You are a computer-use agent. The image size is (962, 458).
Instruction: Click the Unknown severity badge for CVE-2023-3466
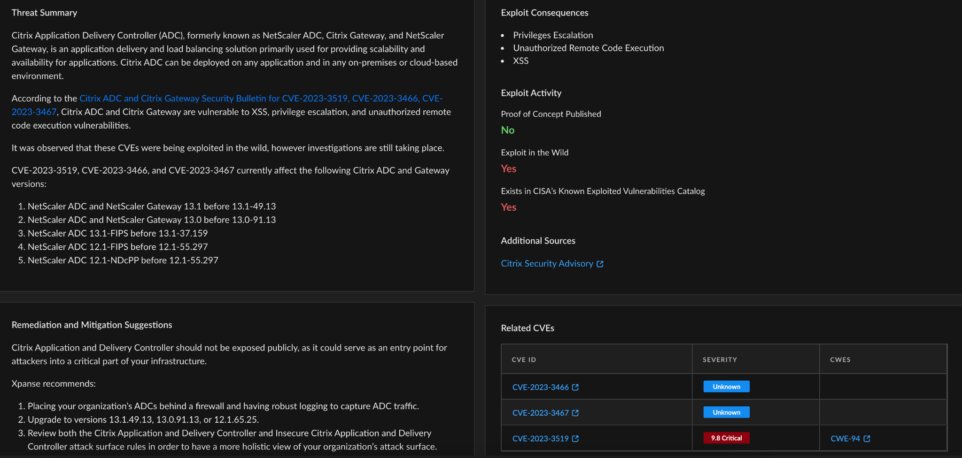pos(726,387)
